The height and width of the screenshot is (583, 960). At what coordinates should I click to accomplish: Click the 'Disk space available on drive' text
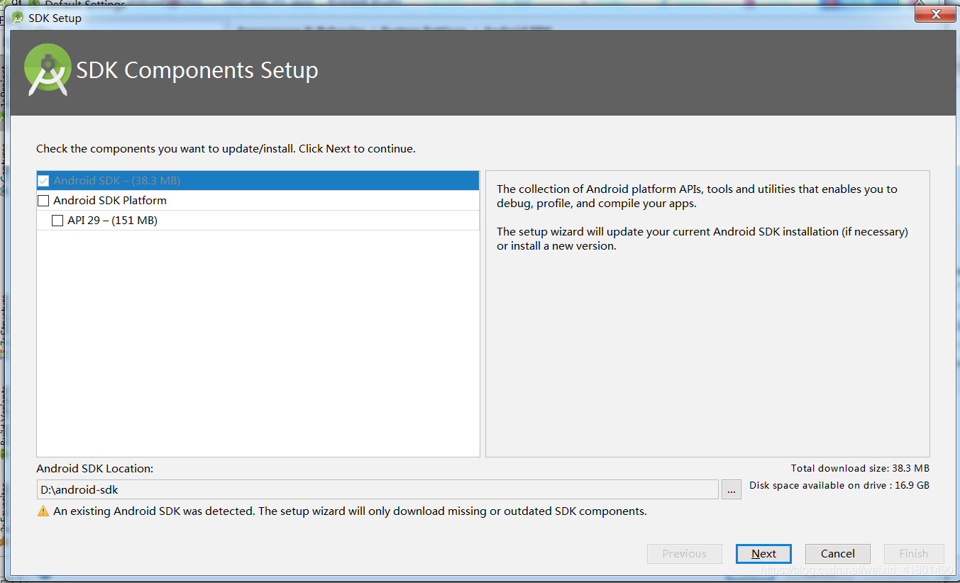pos(839,485)
